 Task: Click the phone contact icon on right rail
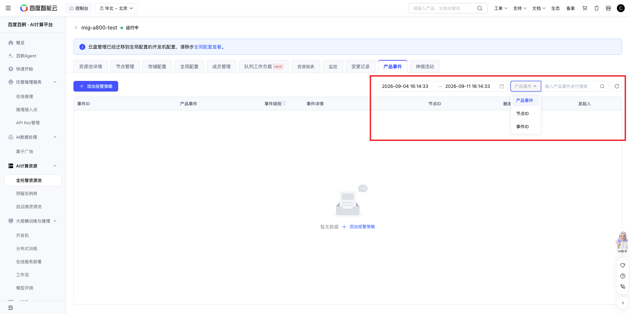[623, 286]
